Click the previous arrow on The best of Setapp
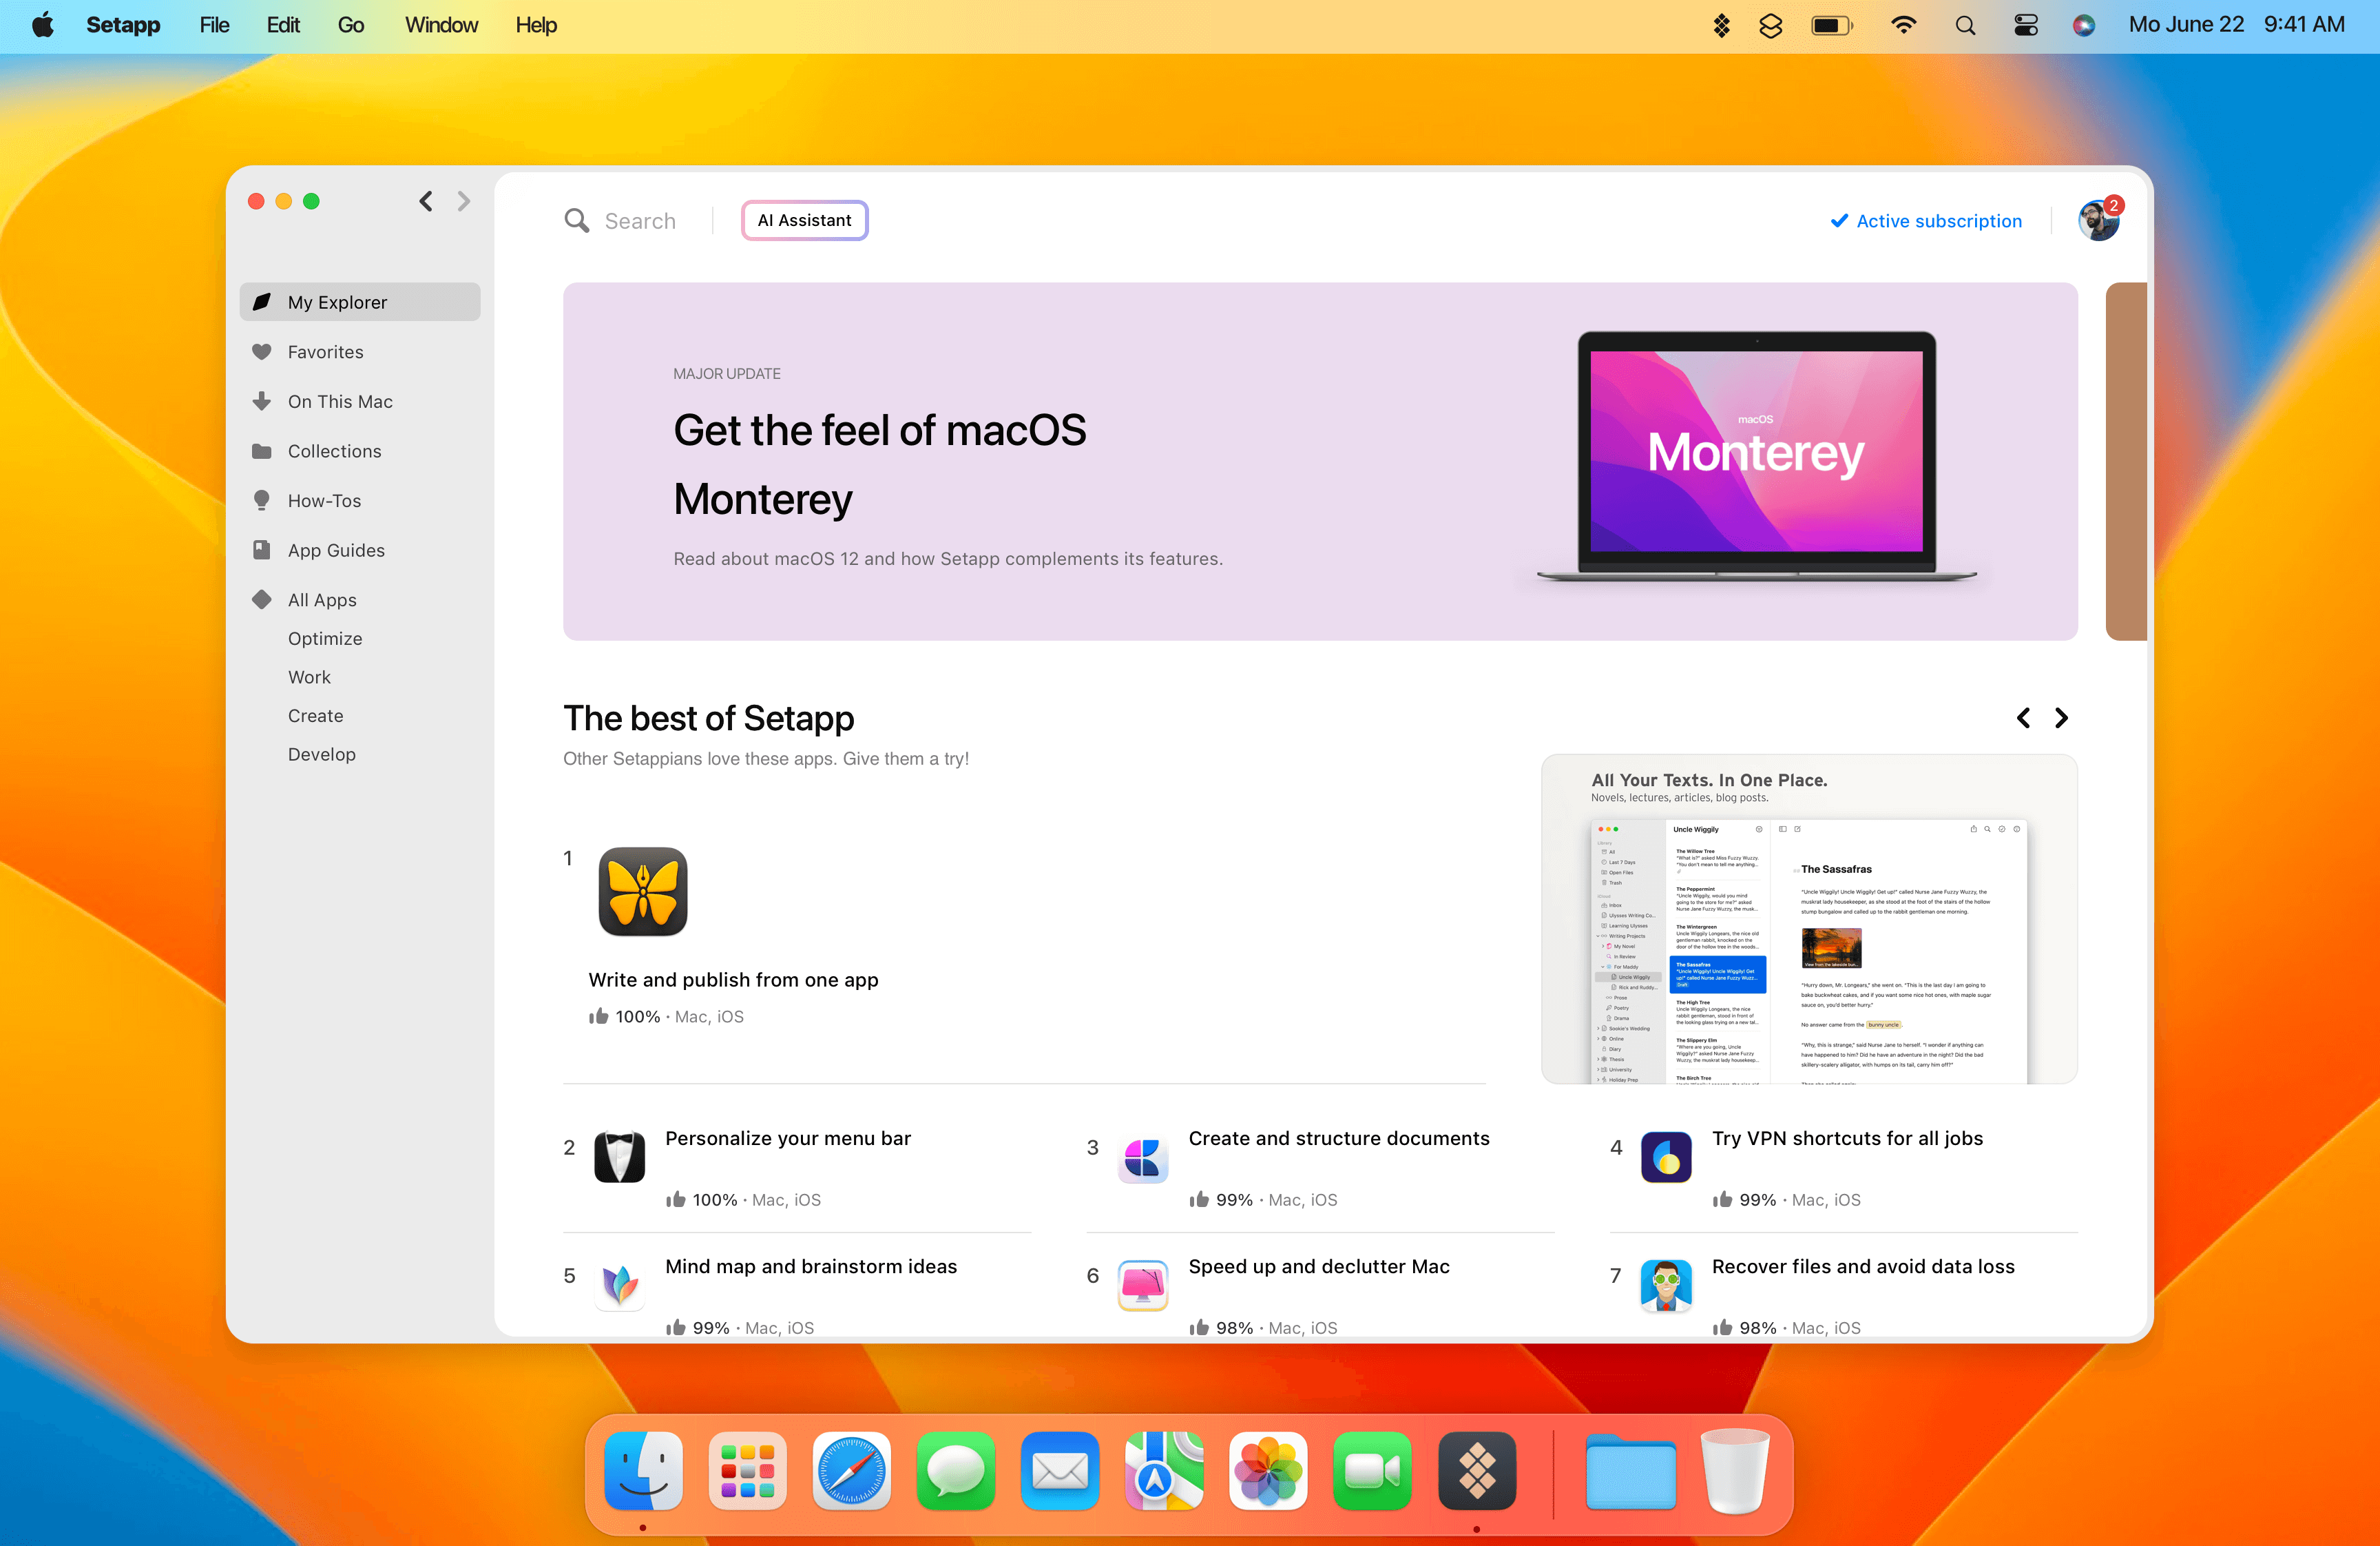Screen dimensions: 2380x1546 2023,717
